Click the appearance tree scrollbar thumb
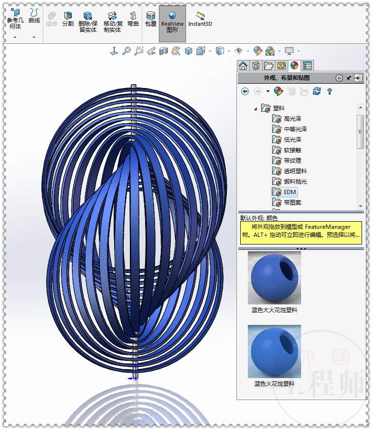 (360, 132)
